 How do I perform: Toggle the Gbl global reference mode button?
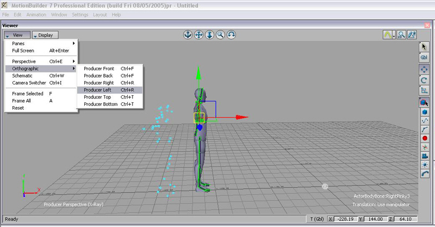(x=424, y=58)
